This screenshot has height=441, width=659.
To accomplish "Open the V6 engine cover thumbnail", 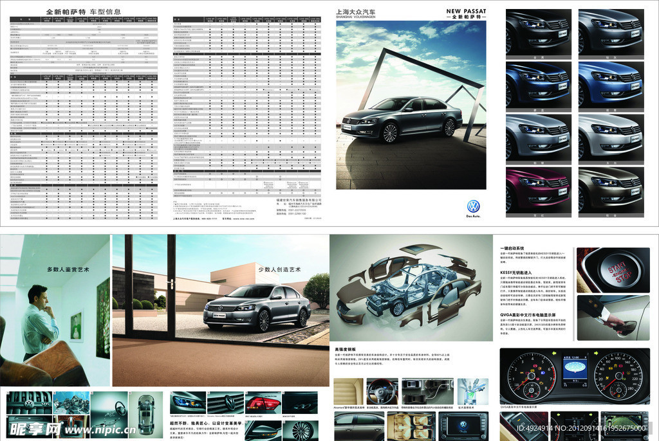I will [30, 403].
